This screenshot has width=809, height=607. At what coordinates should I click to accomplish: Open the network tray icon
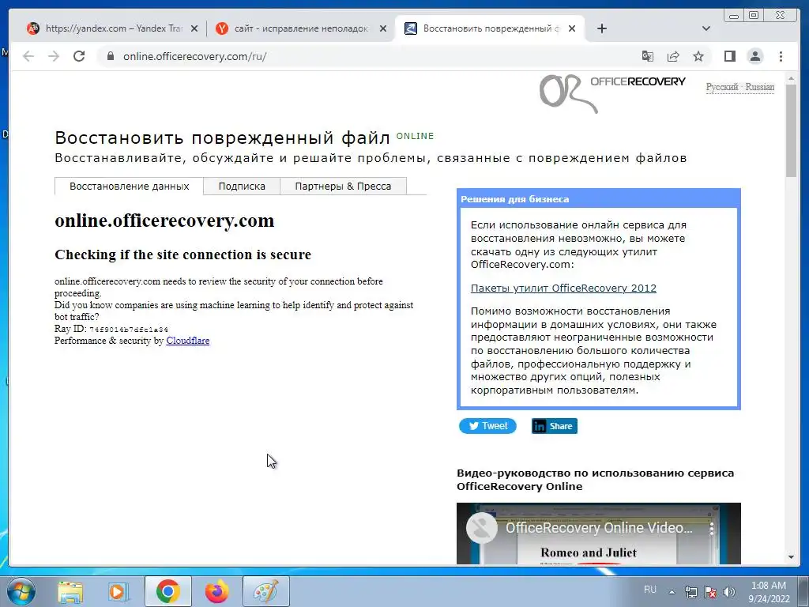pyautogui.click(x=690, y=592)
